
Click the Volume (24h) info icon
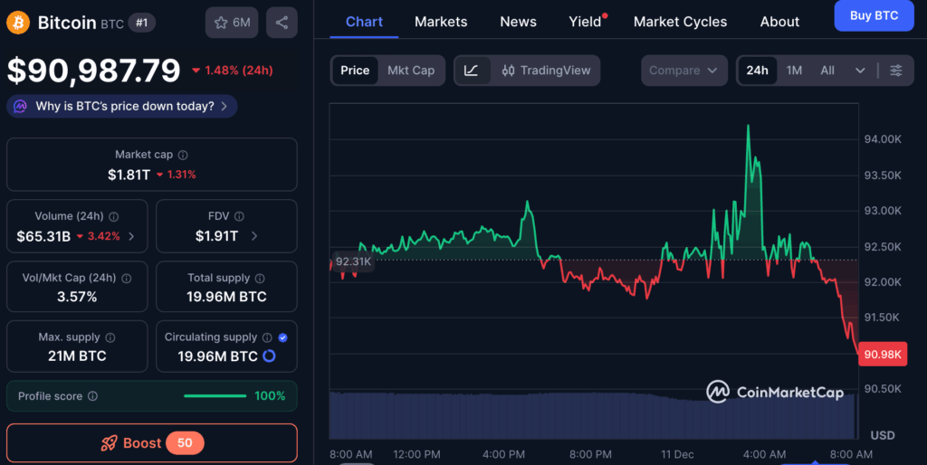click(113, 216)
